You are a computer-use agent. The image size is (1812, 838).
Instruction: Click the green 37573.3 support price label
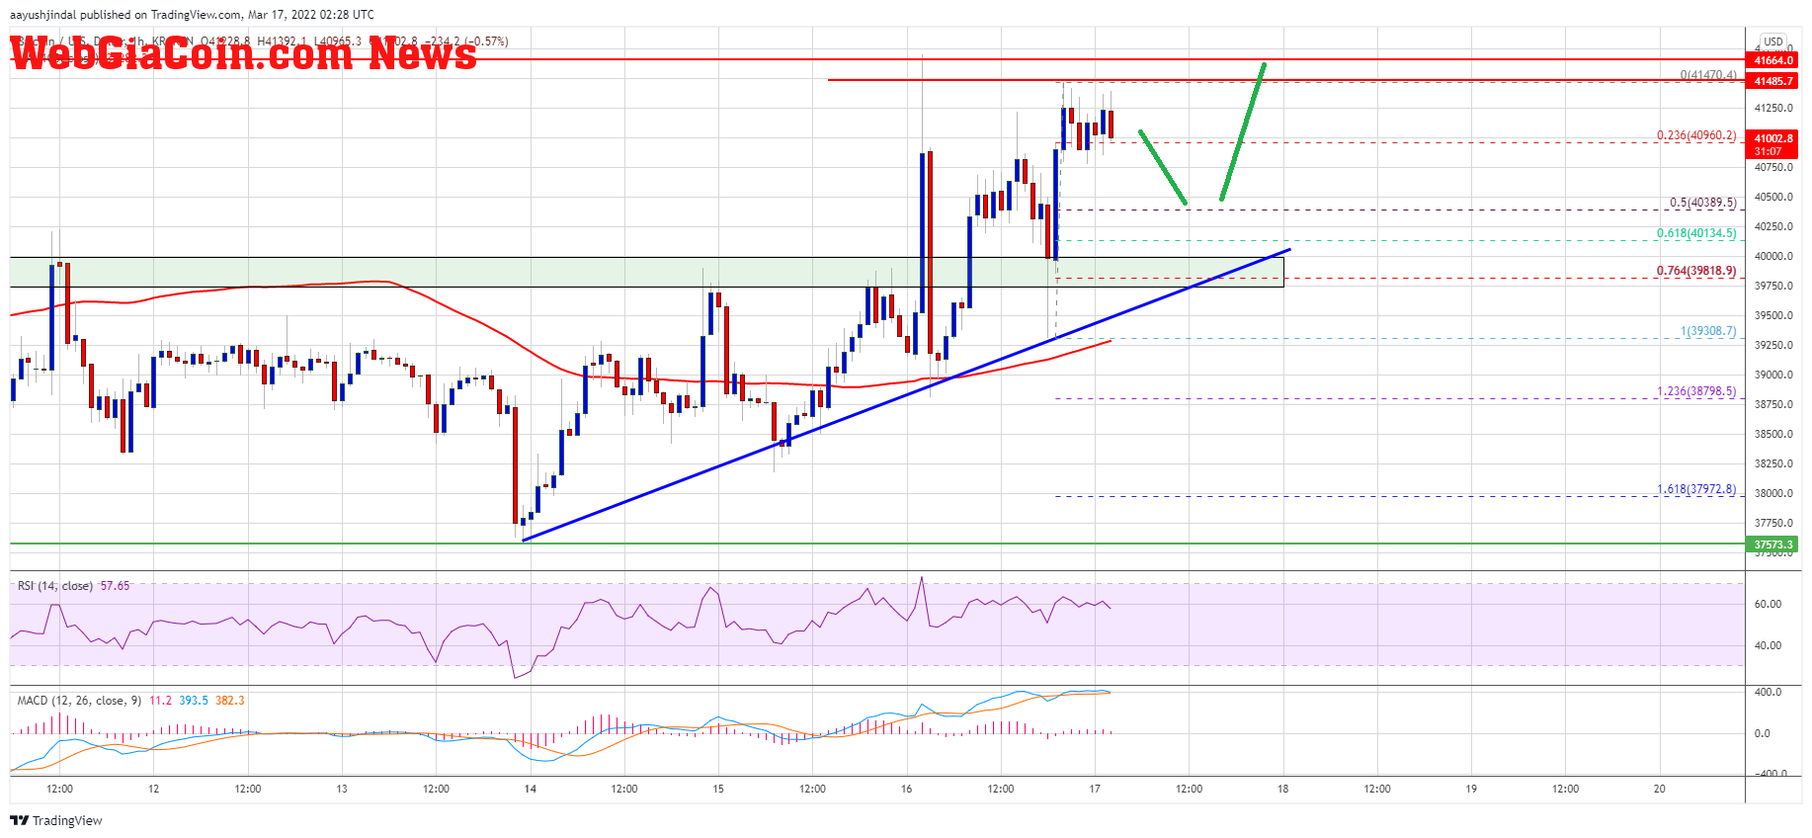coord(1773,545)
